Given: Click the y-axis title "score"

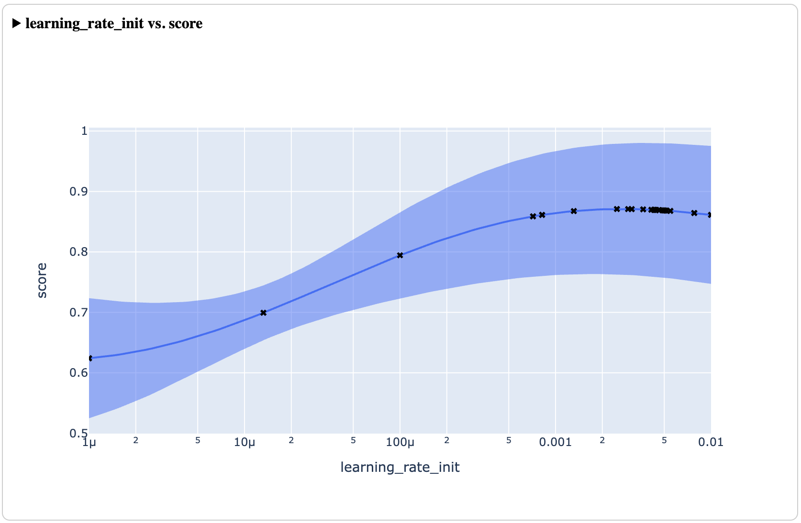Looking at the screenshot, I should 42,280.
